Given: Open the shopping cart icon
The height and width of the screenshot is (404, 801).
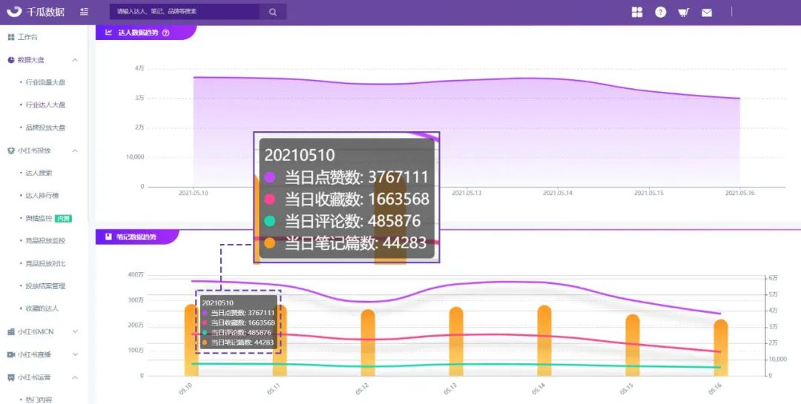Looking at the screenshot, I should tap(684, 13).
